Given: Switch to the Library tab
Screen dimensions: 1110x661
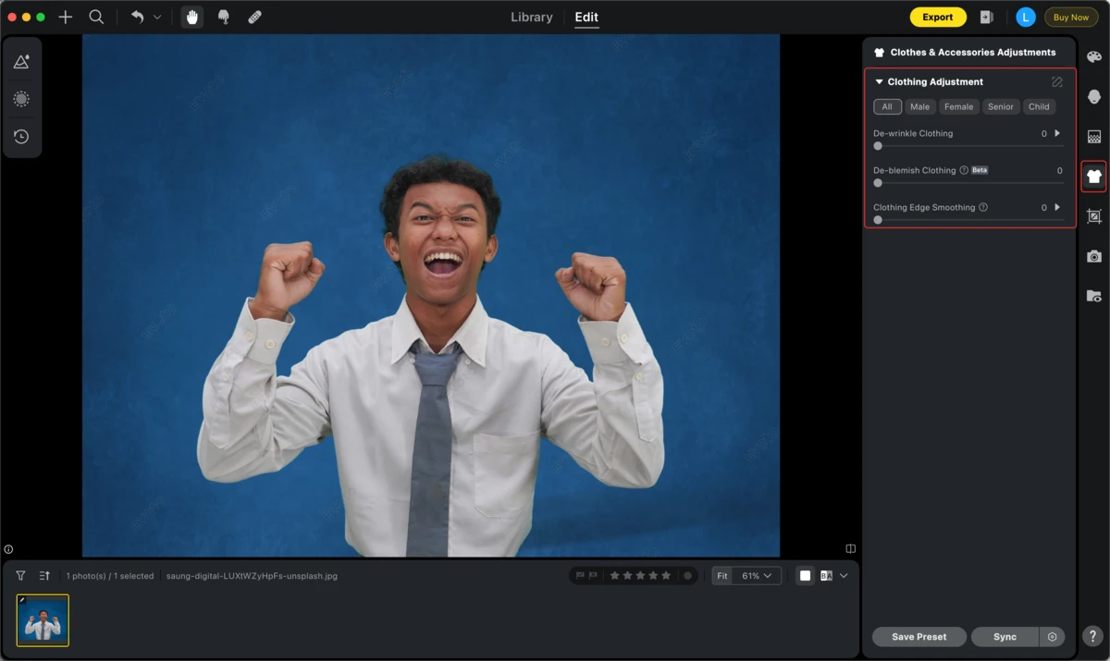Looking at the screenshot, I should coord(532,17).
